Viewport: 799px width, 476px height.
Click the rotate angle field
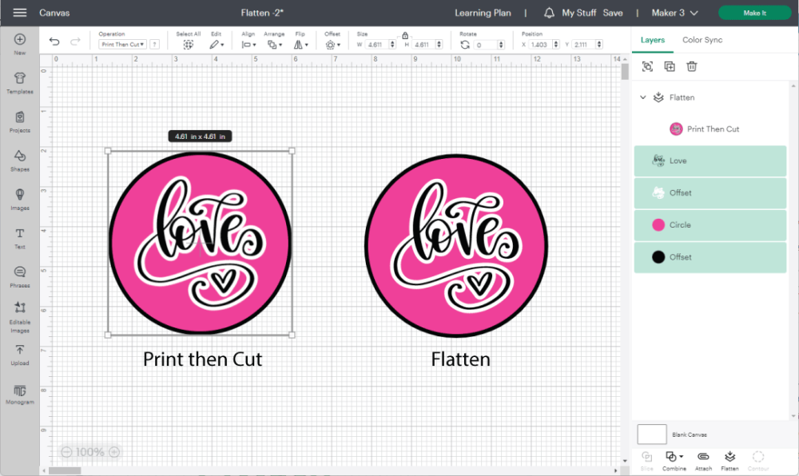(486, 45)
